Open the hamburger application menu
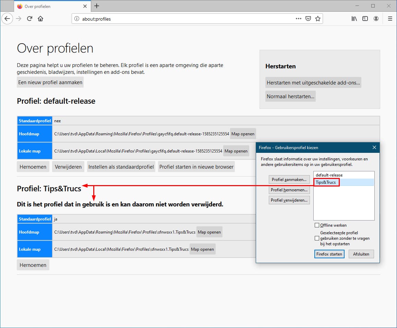The height and width of the screenshot is (328, 397). (390, 19)
